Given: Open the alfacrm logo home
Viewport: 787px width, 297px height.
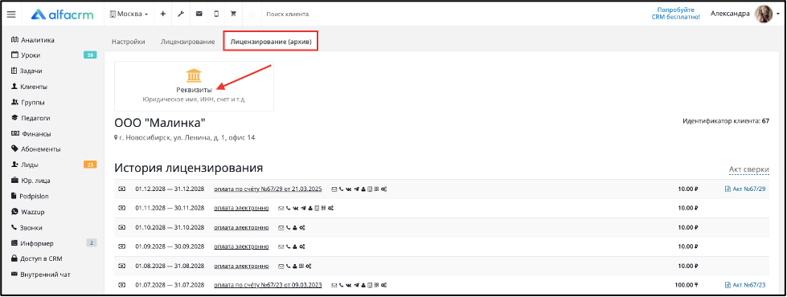Looking at the screenshot, I should click(x=62, y=14).
